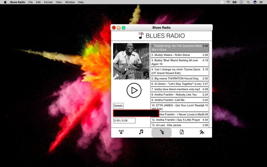The width and height of the screenshot is (267, 167).
Task: Open the Format menu
Action: click(48, 2)
